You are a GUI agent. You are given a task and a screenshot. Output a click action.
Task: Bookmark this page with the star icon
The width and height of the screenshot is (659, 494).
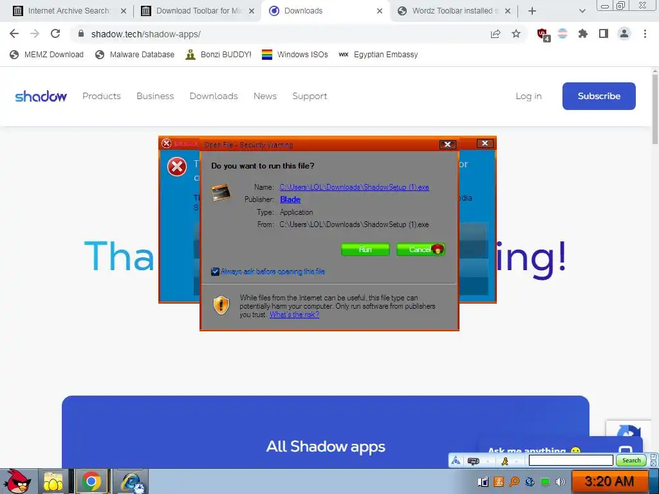(516, 34)
